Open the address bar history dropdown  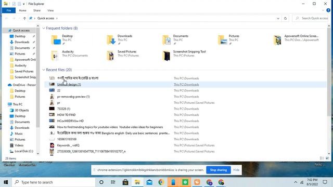[x=278, y=19]
